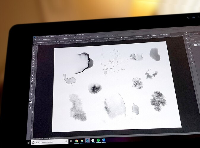Open the Calque dropdown in options bar
Image resolution: width=200 pixels, height=148 pixels.
click(x=58, y=39)
